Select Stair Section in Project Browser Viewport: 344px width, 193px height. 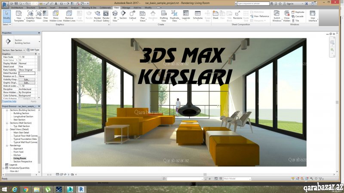pos(19,120)
